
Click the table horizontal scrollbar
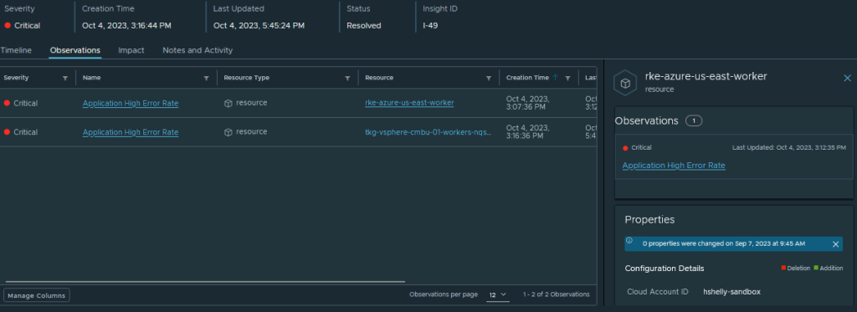(x=203, y=282)
